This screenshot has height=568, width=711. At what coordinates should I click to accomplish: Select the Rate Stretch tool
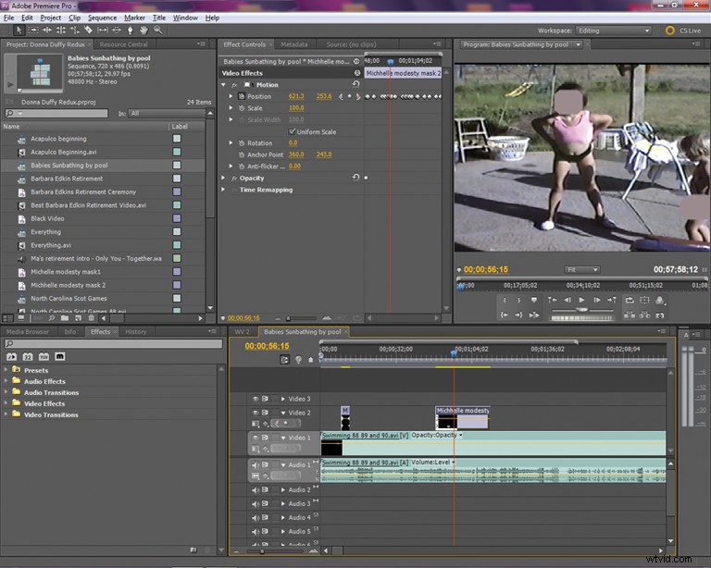(x=75, y=30)
